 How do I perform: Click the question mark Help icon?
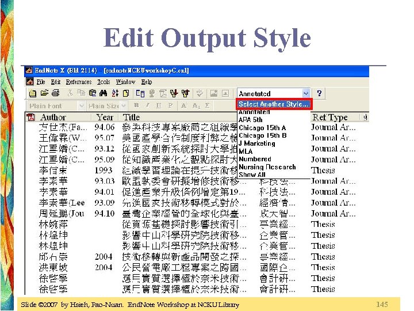[x=319, y=93]
